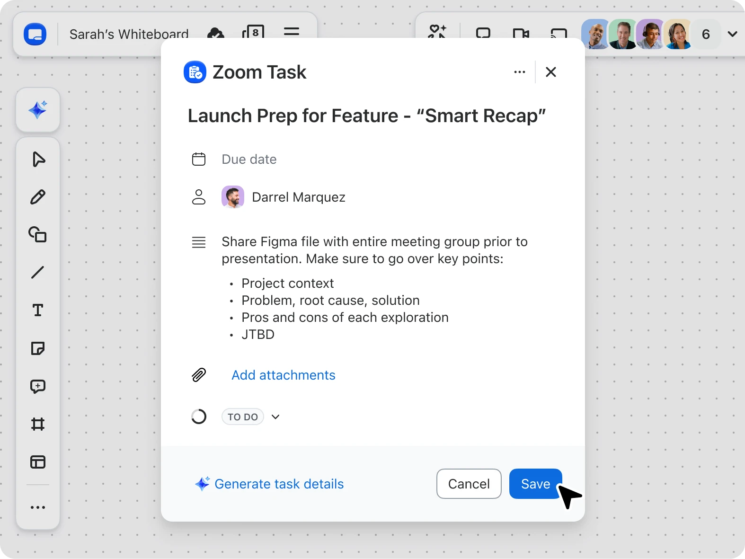Expand the participants chevron dropdown
Screen dimensions: 745x559
(x=732, y=34)
